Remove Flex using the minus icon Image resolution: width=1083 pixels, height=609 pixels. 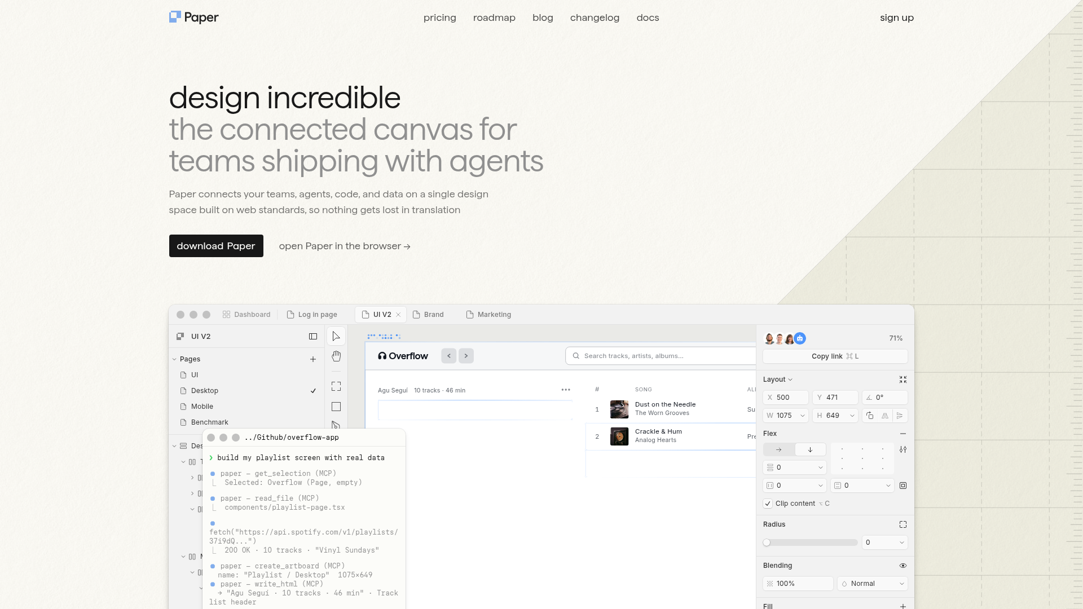(x=903, y=434)
